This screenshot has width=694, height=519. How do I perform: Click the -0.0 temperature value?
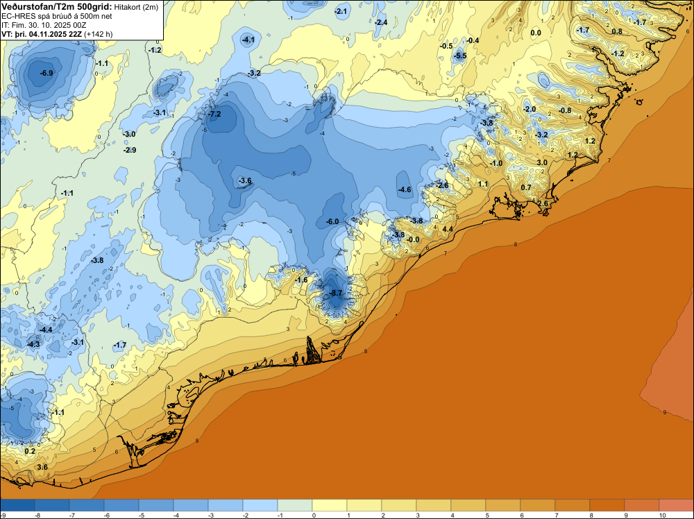tap(413, 240)
